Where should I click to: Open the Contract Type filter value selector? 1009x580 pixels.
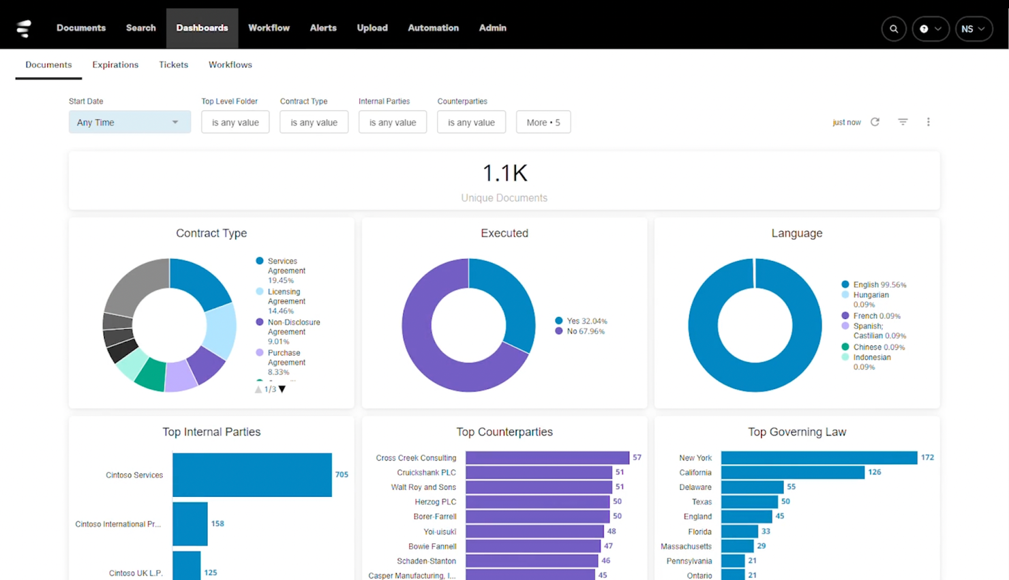tap(314, 121)
